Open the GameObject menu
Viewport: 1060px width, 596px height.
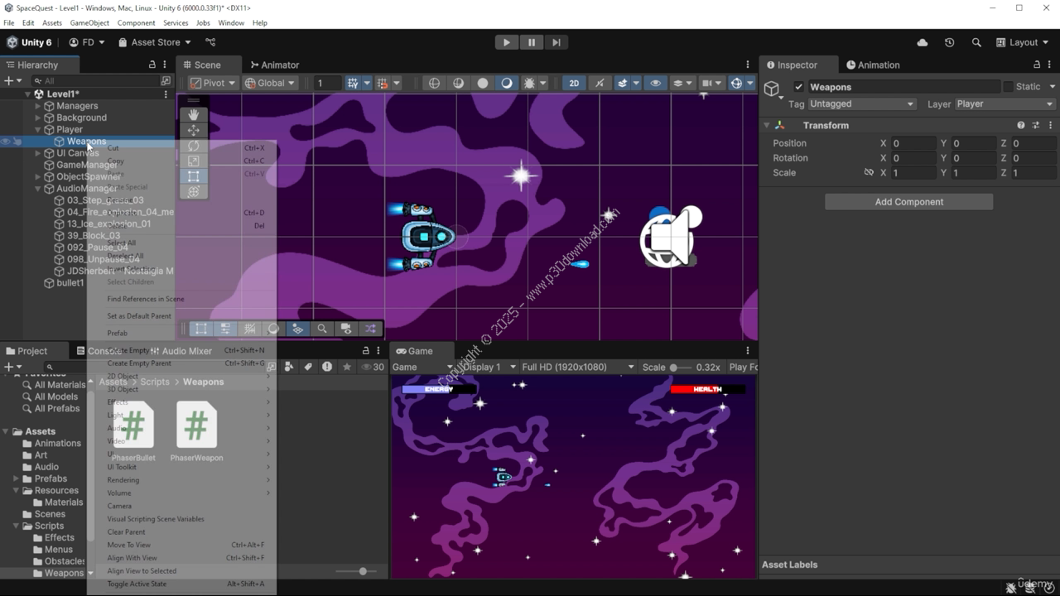coord(89,22)
